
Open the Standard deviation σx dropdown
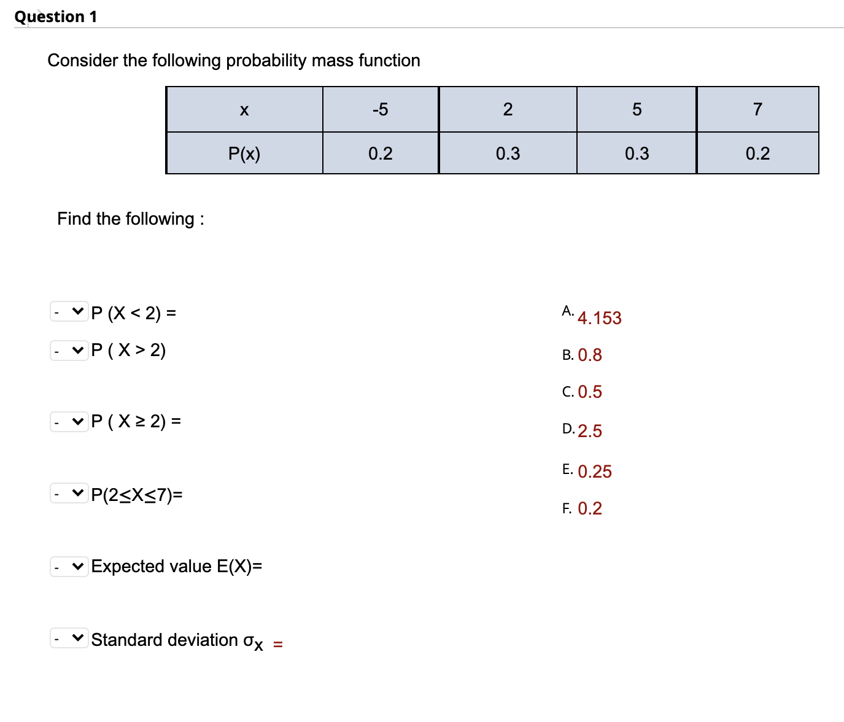click(69, 639)
